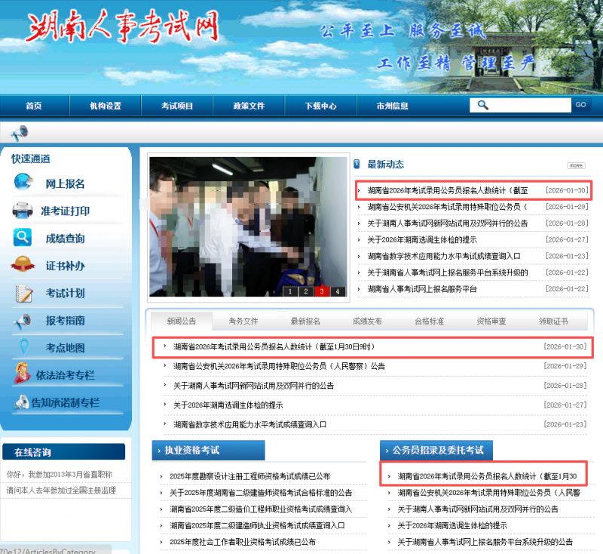Screen dimensions: 603x554
Task: Click the blue icon beside 最新动态 heading
Action: (x=357, y=164)
